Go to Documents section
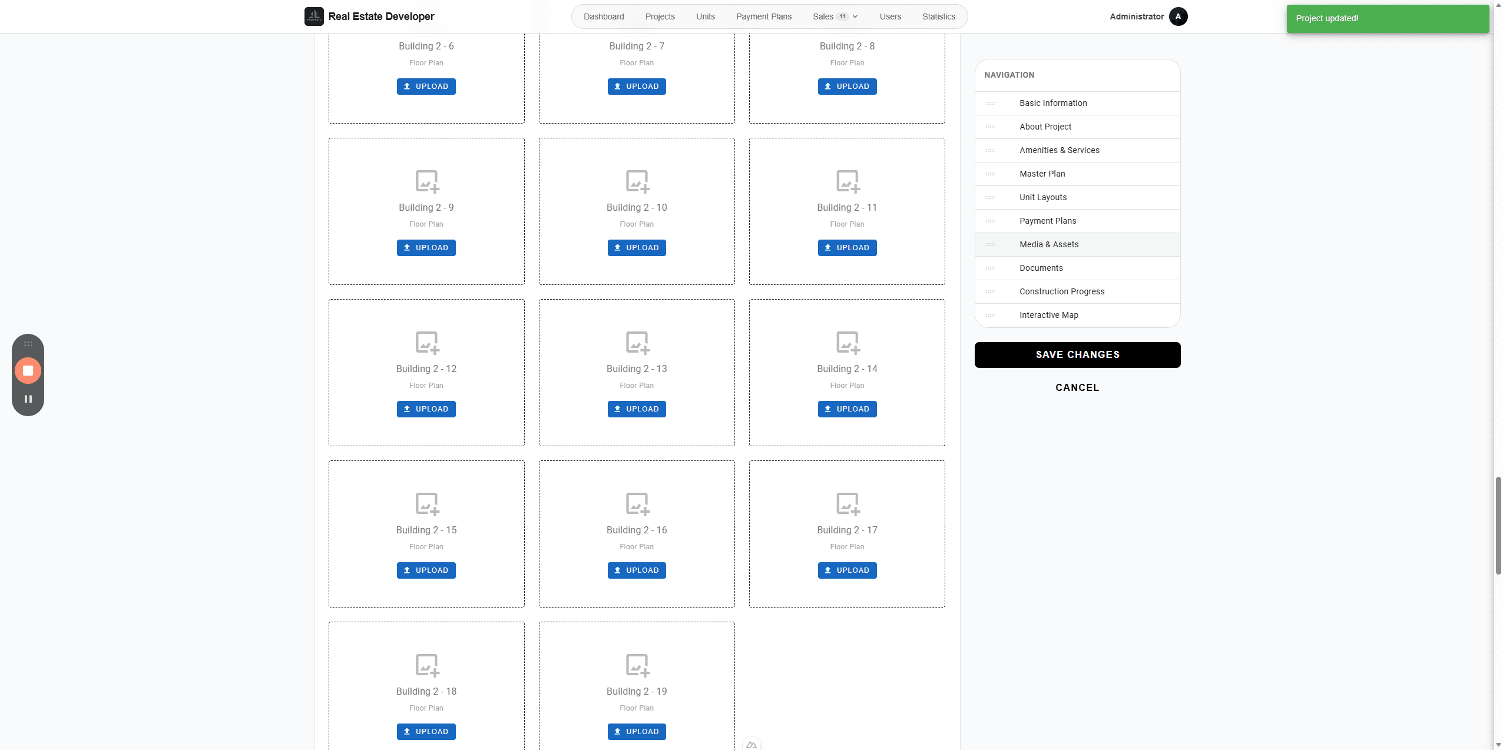 click(1077, 268)
